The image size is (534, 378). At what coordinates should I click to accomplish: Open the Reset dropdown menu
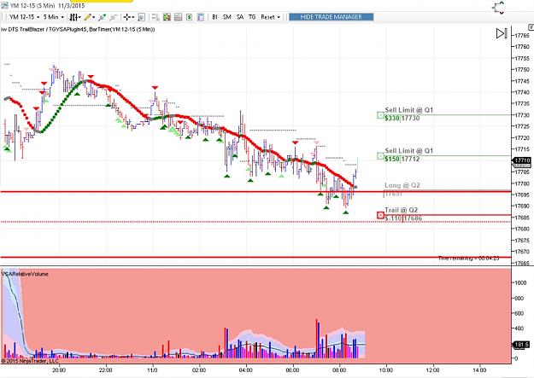[270, 17]
